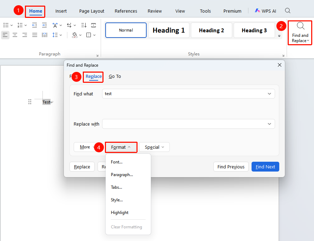Expand the shading color dropdown arrow
Viewport: 314px width, 241px height.
80,35
